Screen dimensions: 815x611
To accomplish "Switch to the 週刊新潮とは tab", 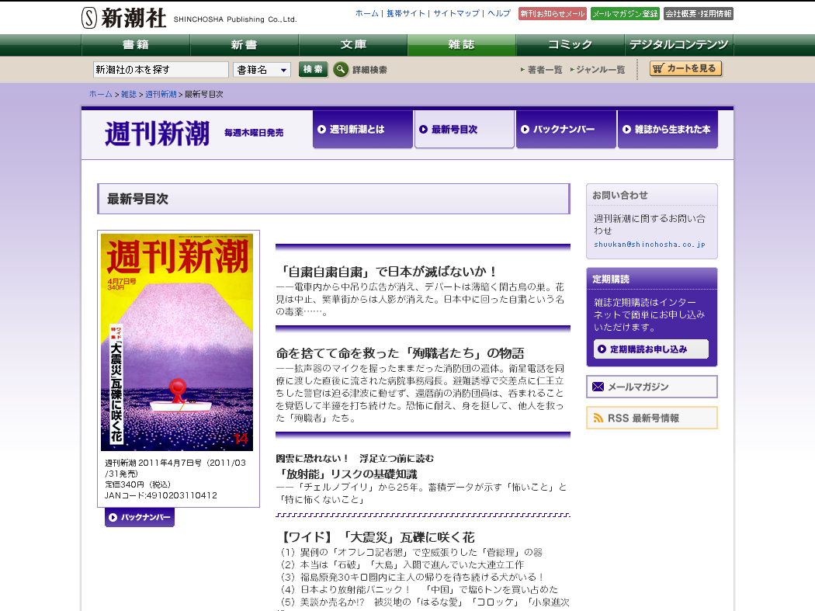I will tap(362, 130).
